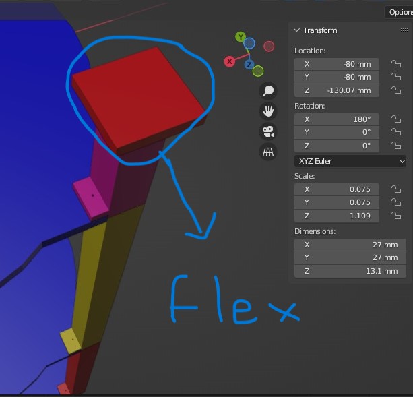Lock the Location X value
Screen dimensions: 413x397
[x=396, y=64]
